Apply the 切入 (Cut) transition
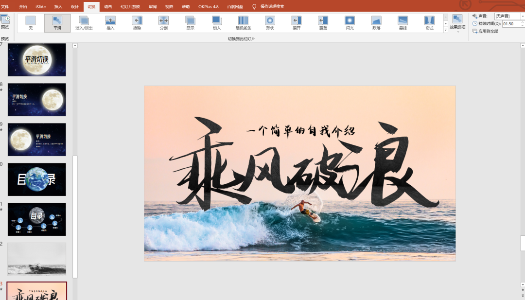 point(217,23)
